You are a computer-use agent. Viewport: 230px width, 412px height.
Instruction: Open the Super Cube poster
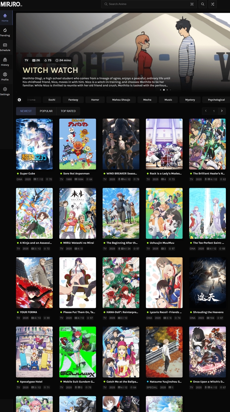[x=34, y=144]
